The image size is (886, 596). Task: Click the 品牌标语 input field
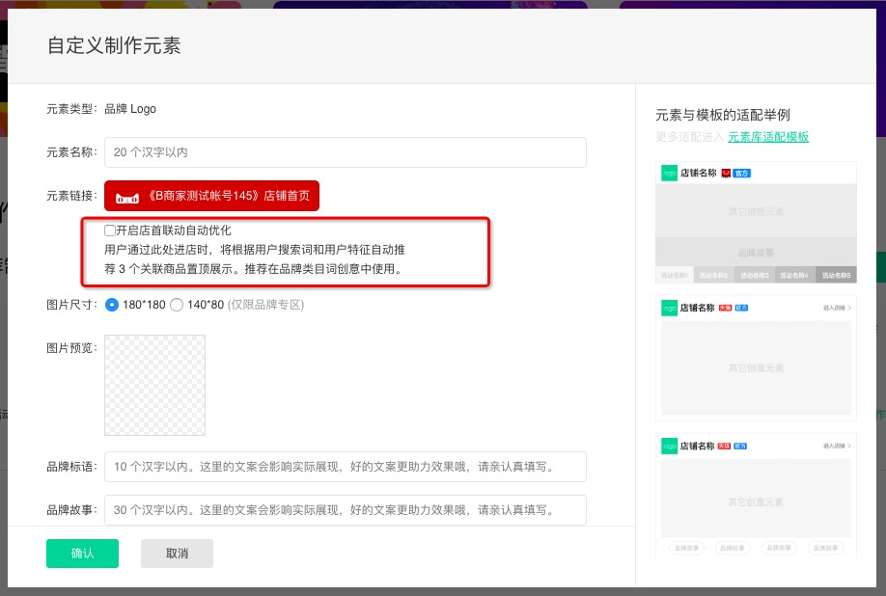coord(346,467)
